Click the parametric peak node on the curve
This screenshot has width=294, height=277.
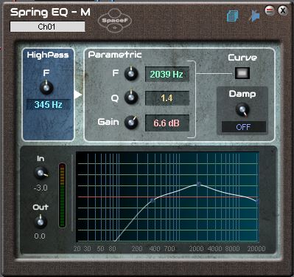(x=199, y=184)
